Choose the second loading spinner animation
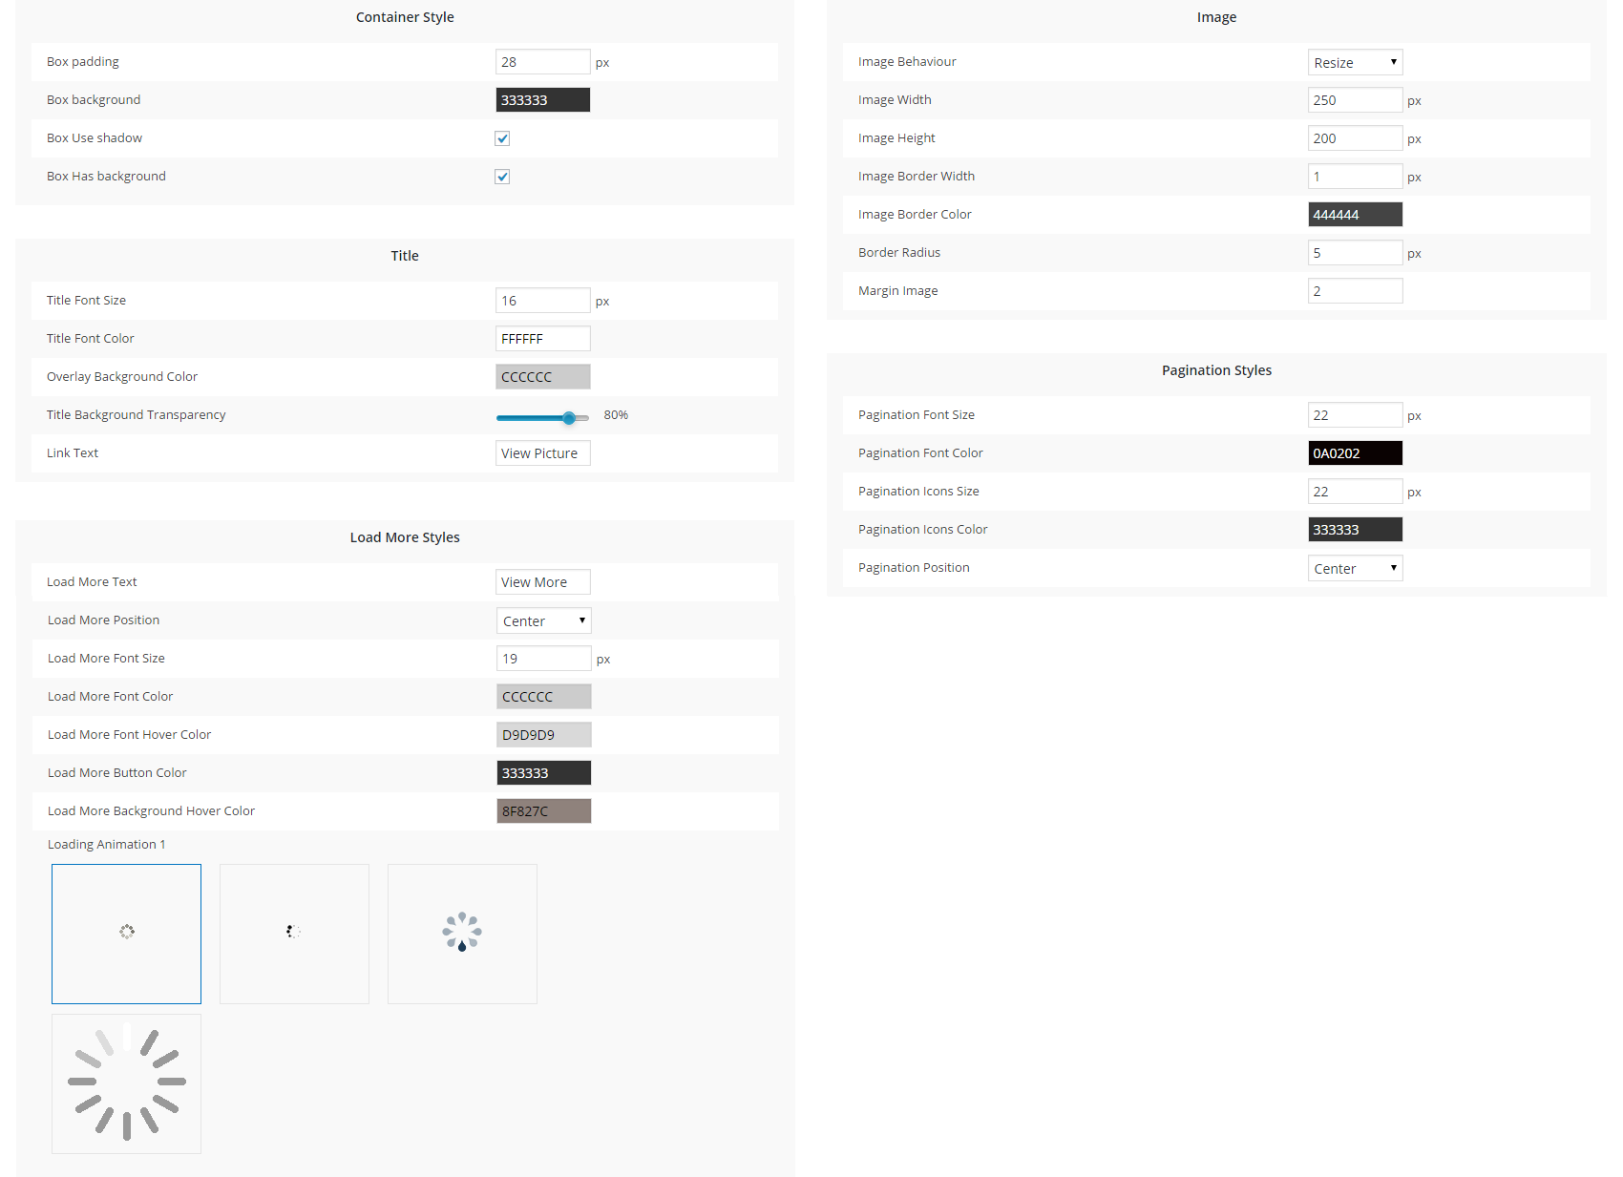 [x=294, y=933]
